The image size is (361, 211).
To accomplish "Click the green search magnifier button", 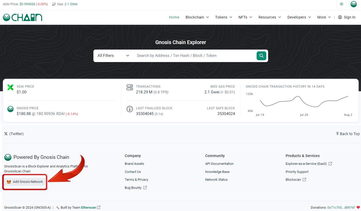I will 261,56.
